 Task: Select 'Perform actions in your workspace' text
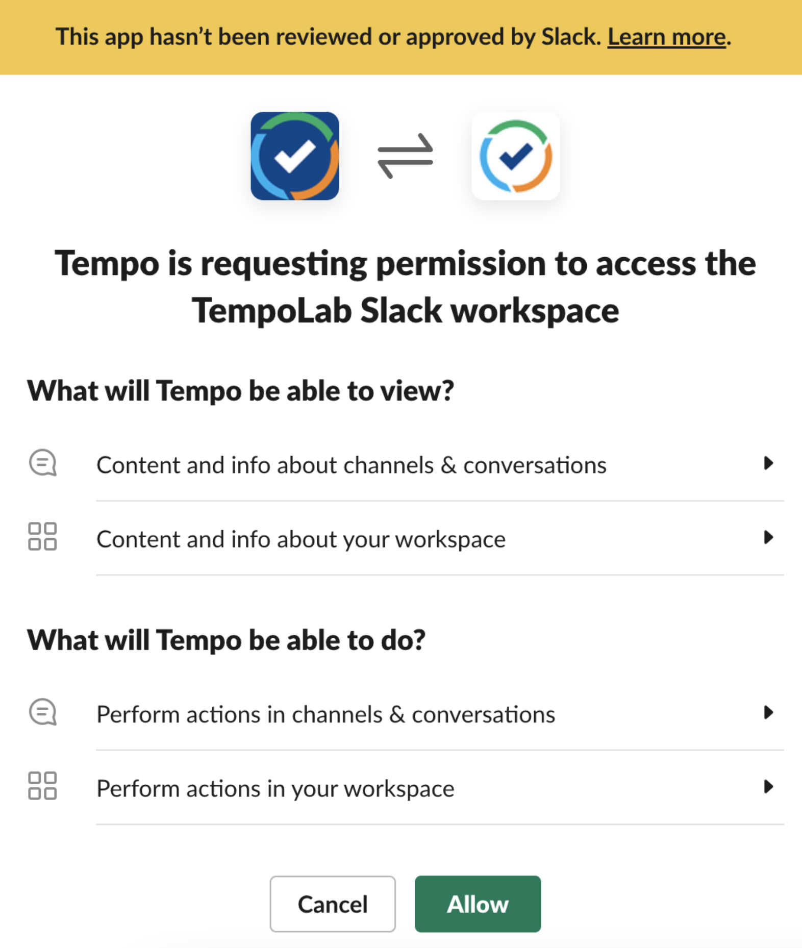tap(275, 789)
